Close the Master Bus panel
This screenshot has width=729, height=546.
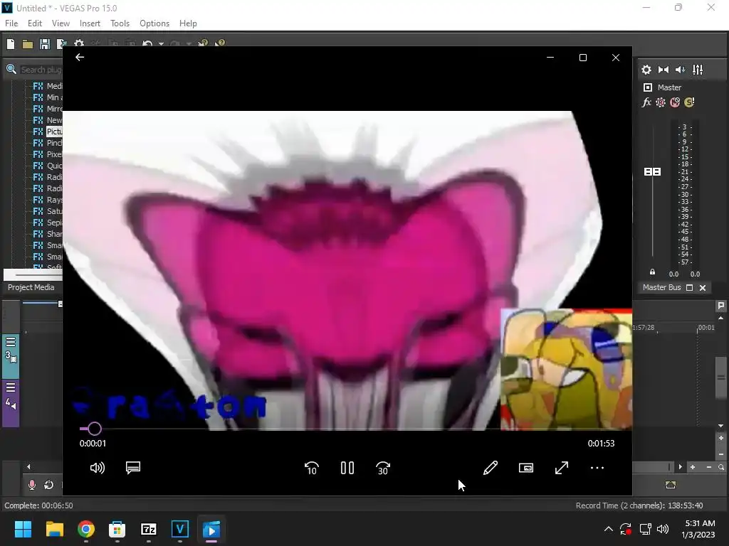point(703,288)
